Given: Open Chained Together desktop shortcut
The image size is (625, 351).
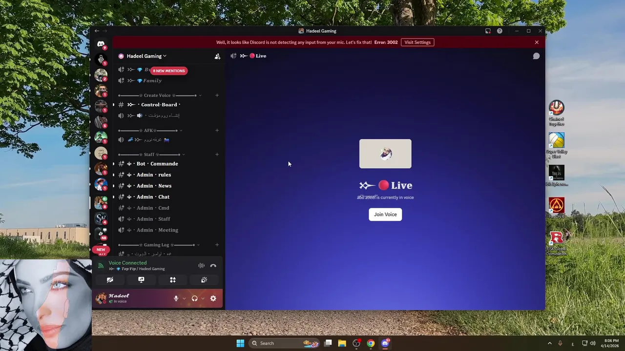Looking at the screenshot, I should point(556,113).
